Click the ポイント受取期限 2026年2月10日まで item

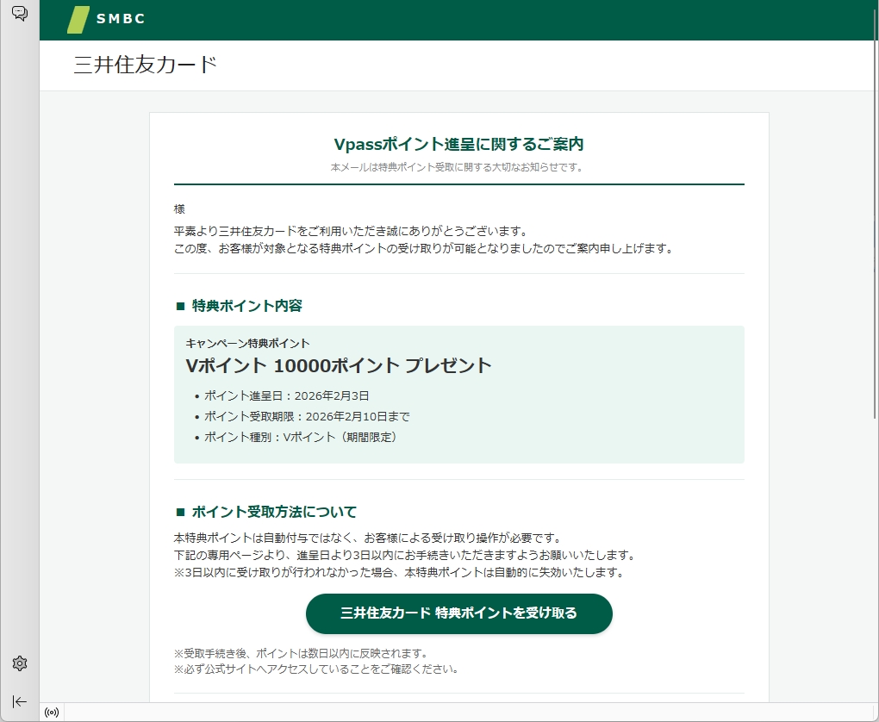coord(307,417)
